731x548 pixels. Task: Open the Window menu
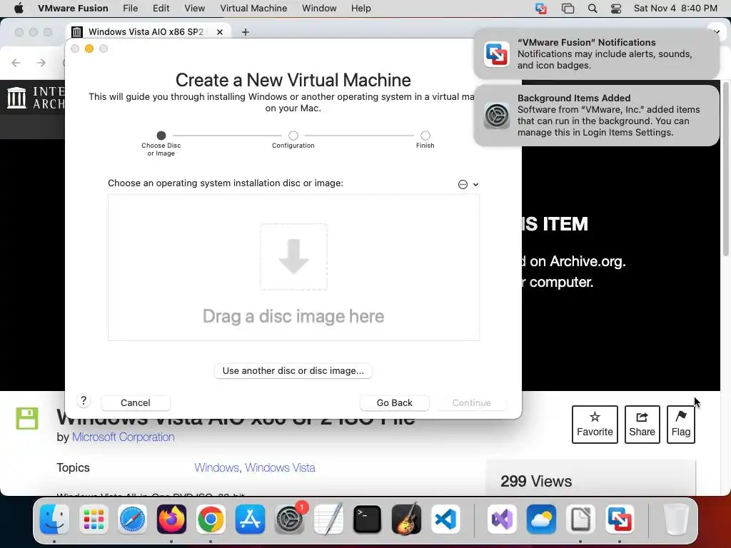click(x=319, y=9)
